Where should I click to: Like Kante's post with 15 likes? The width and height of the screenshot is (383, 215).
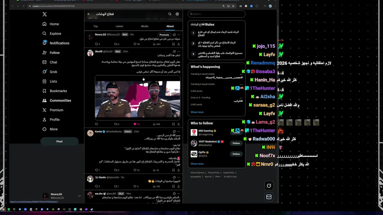pyautogui.click(x=135, y=170)
